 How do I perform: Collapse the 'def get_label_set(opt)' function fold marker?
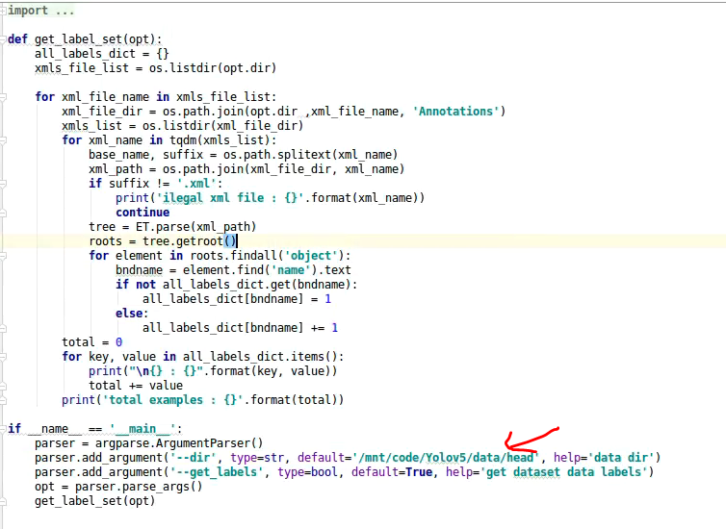point(3,39)
